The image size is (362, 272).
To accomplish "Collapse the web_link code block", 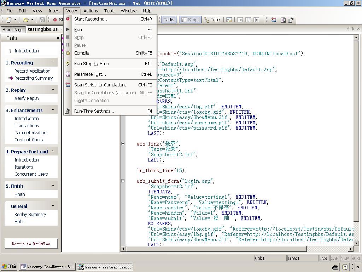I will point(123,144).
